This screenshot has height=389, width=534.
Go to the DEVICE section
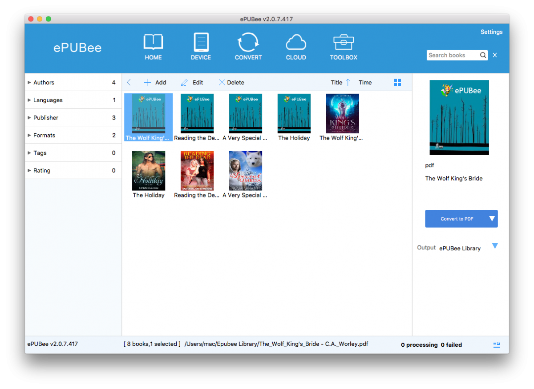click(201, 43)
